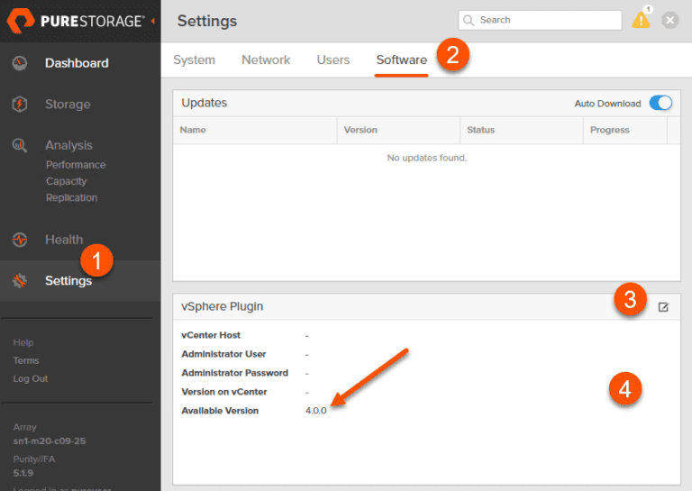Switch to the Users tab

pyautogui.click(x=333, y=60)
